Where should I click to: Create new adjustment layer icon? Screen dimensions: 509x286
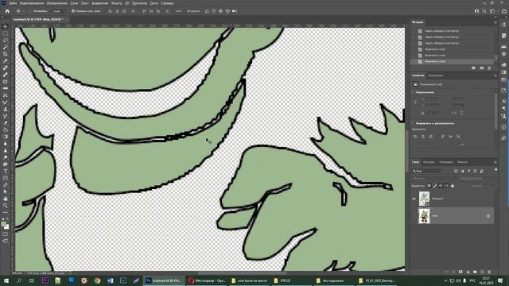468,272
